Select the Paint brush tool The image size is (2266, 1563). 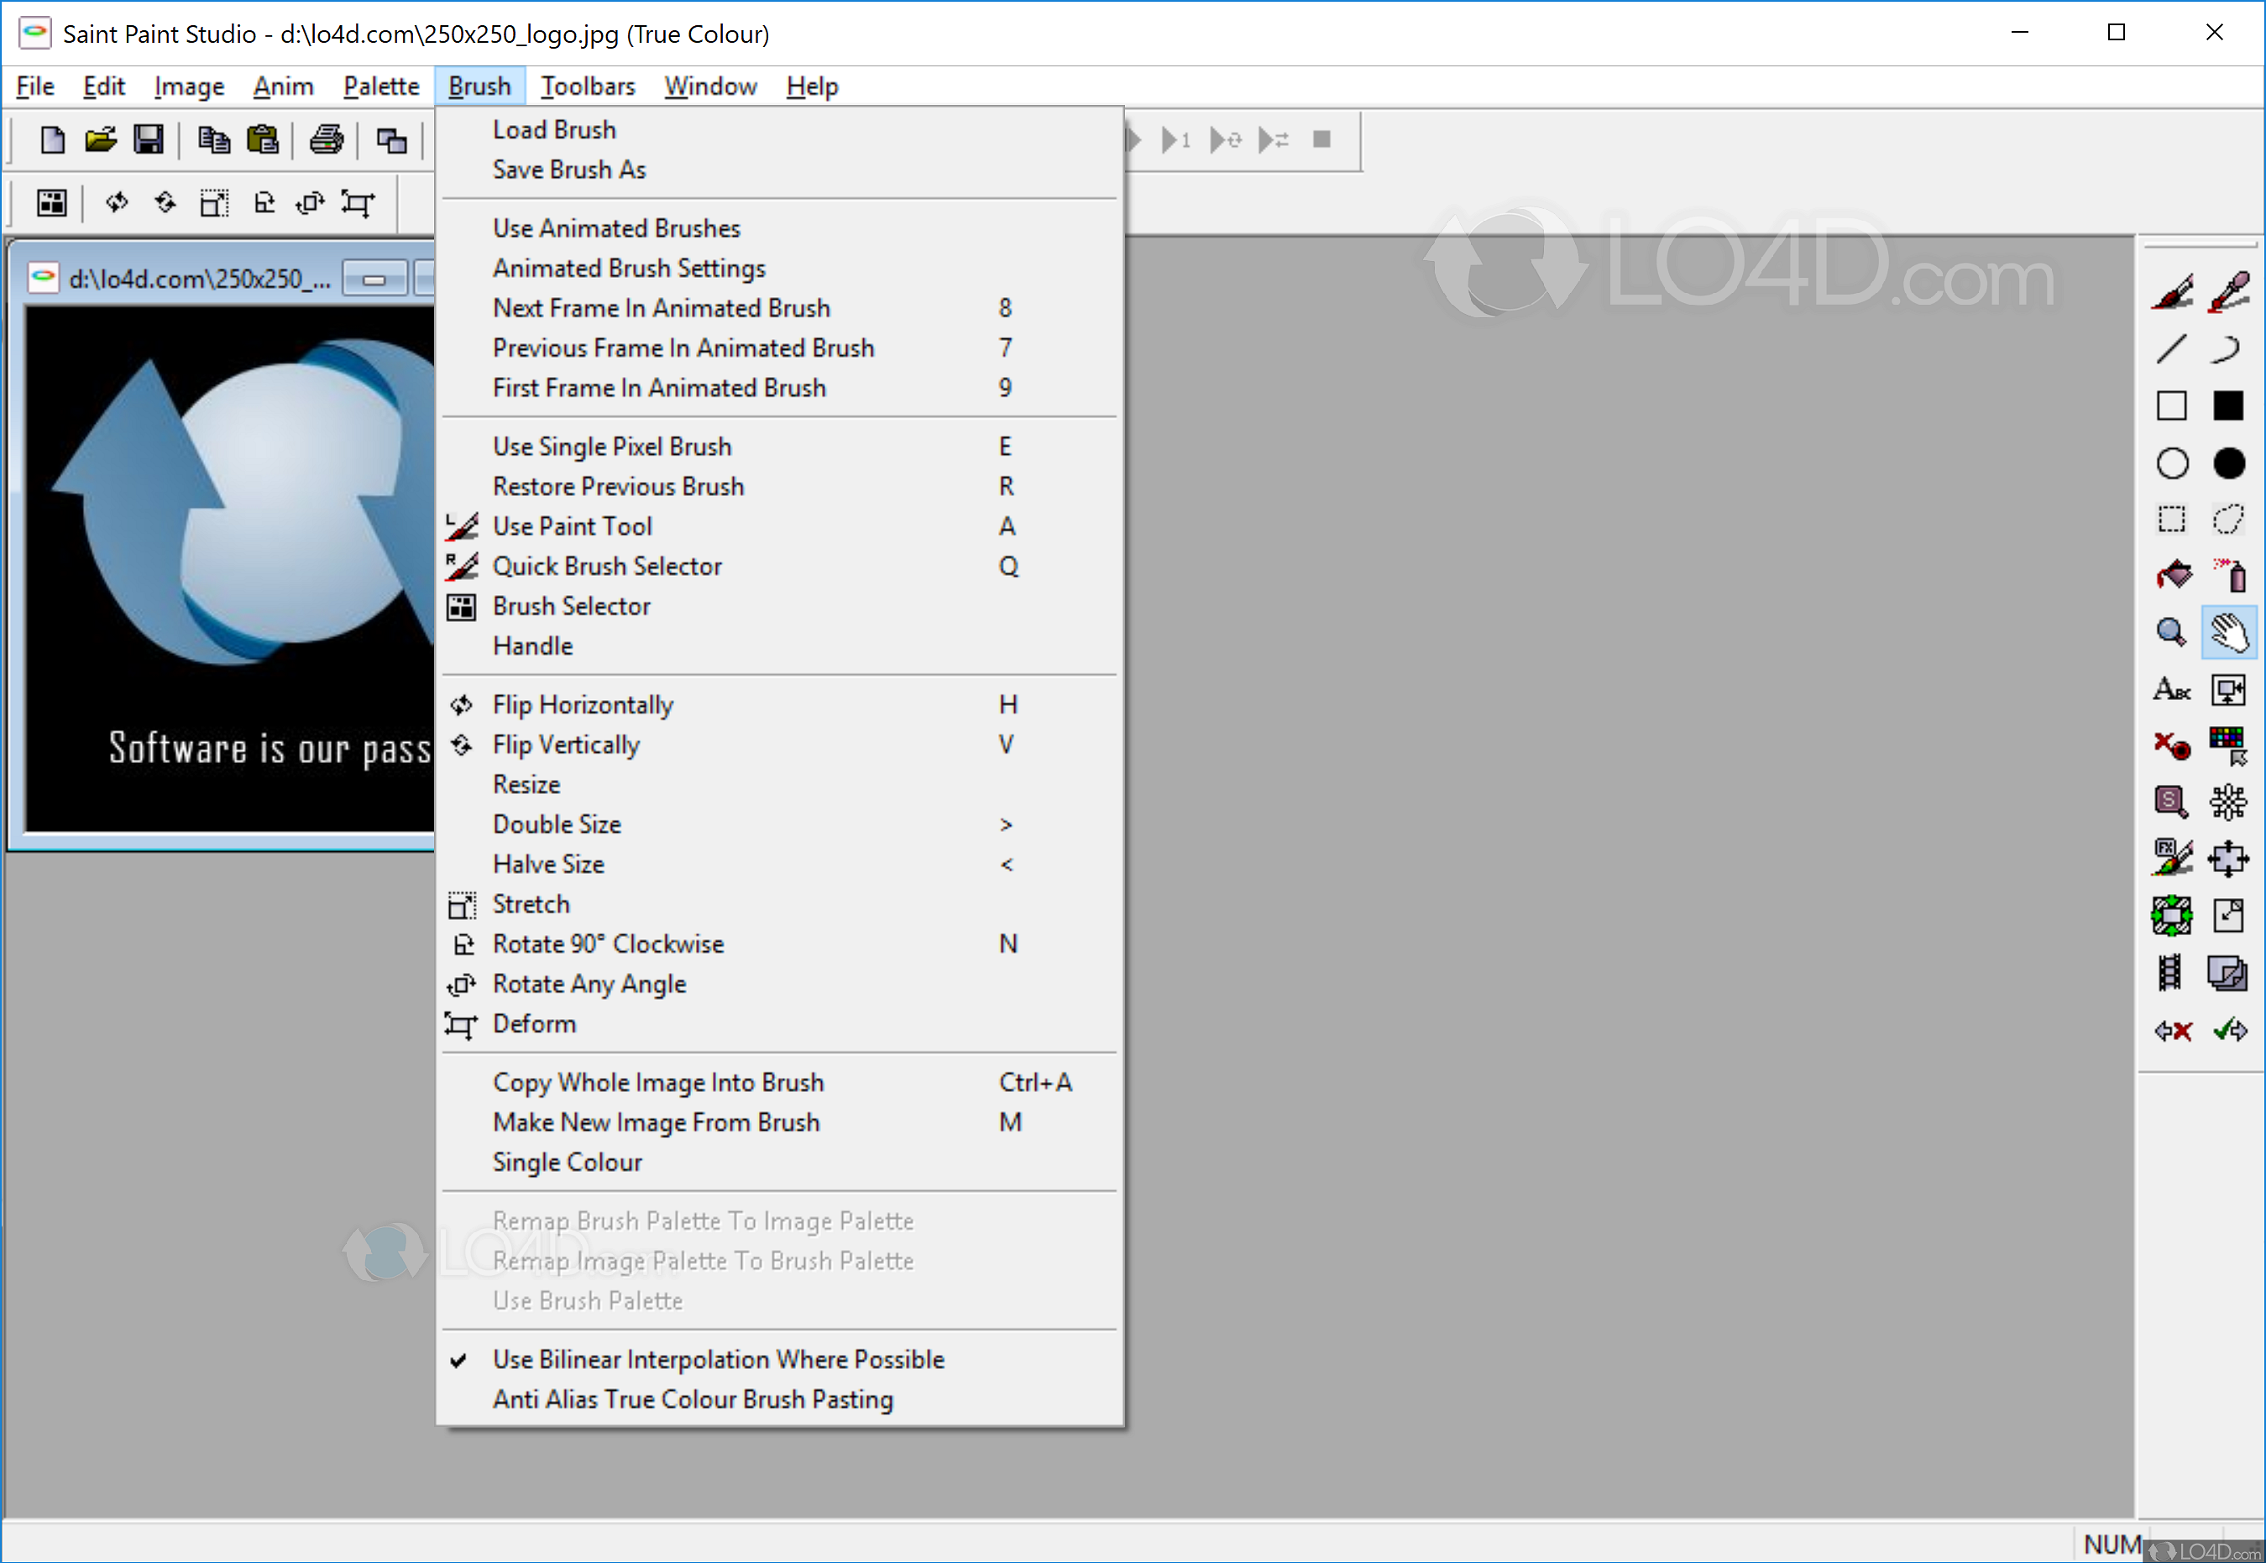2172,289
